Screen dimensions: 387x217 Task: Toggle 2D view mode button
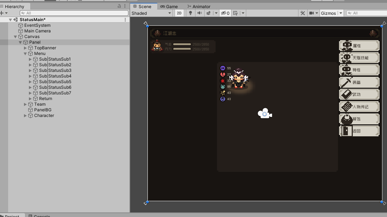pos(179,13)
